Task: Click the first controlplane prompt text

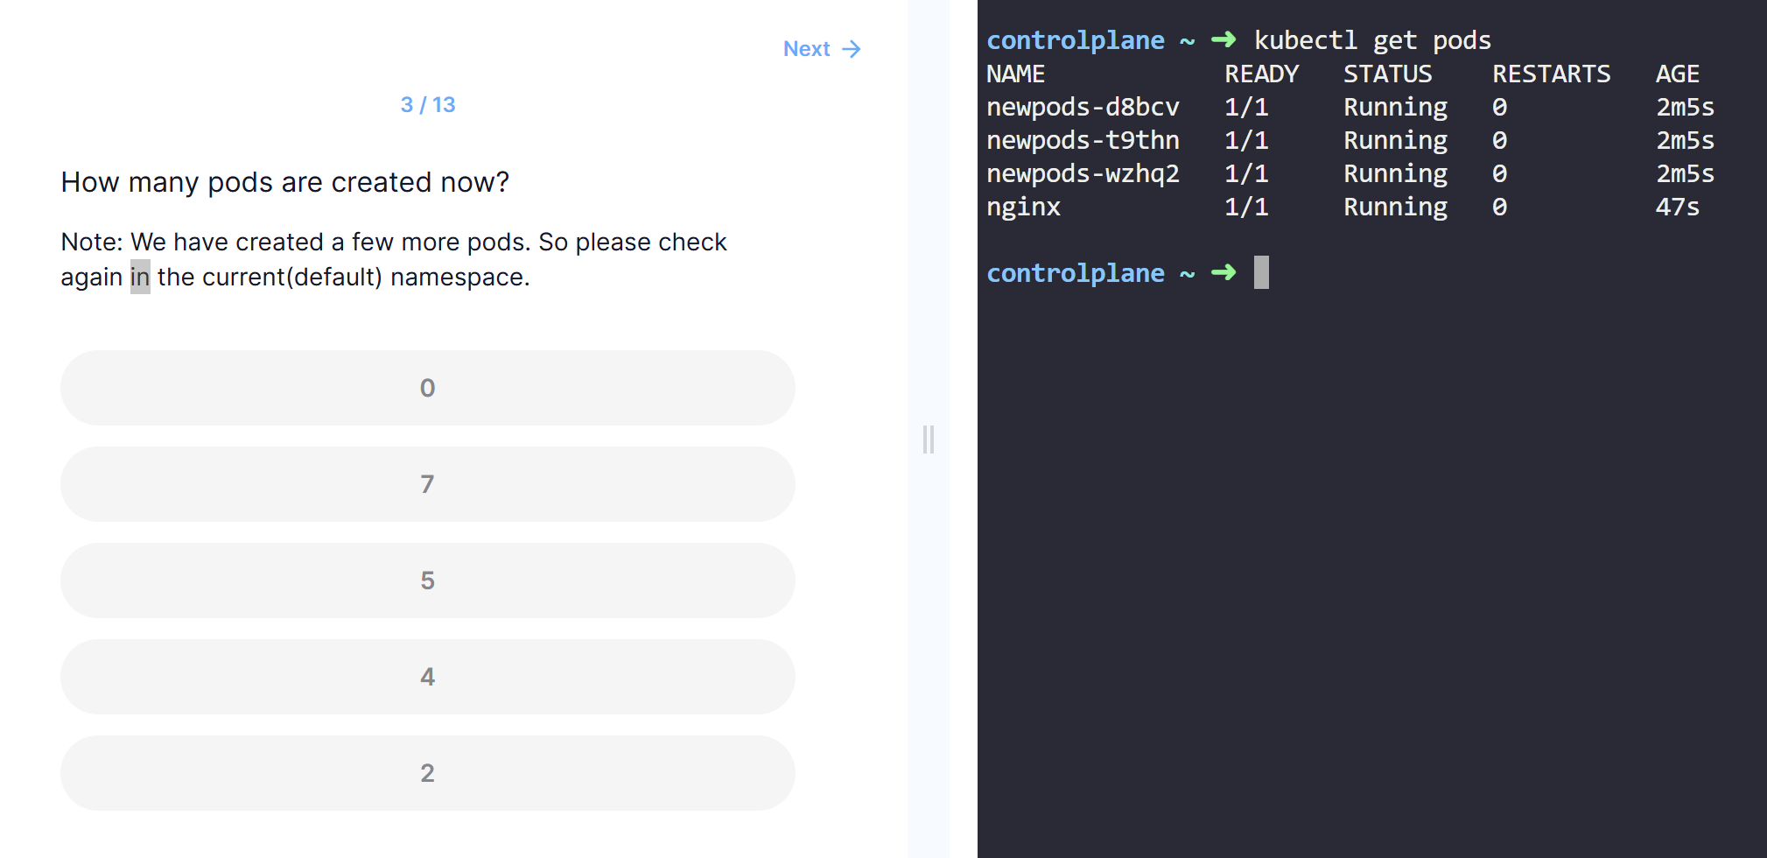Action: pyautogui.click(x=1076, y=40)
